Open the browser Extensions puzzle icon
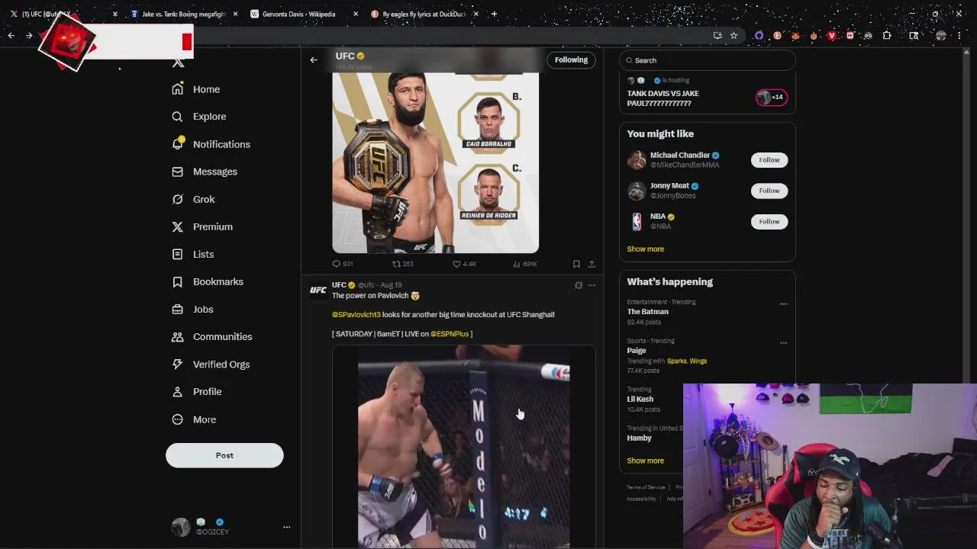 887,35
